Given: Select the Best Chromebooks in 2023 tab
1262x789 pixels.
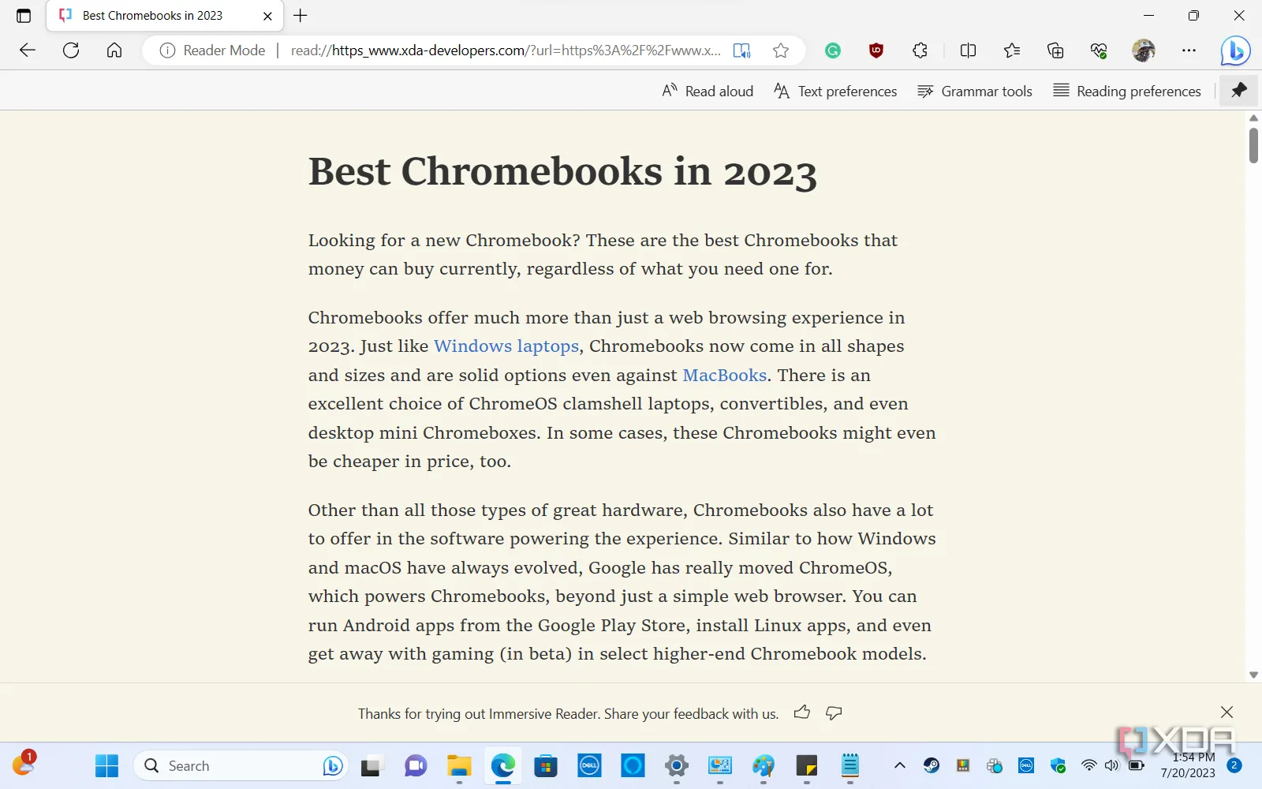Looking at the screenshot, I should [x=153, y=16].
